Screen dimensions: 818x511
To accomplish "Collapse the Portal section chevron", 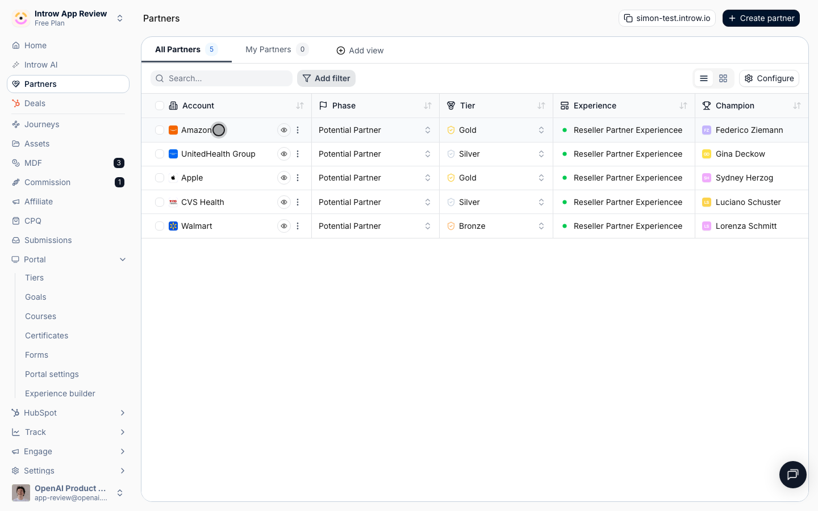I will point(123,259).
